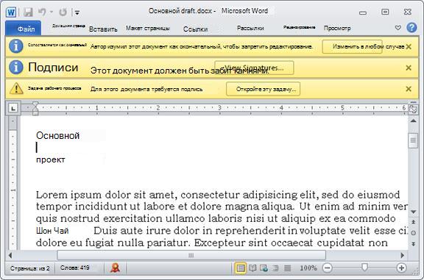Close the workflow task message bar
424x280 pixels.
point(409,89)
